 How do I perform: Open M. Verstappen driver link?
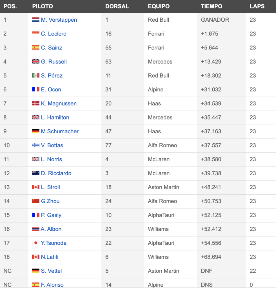(59, 20)
